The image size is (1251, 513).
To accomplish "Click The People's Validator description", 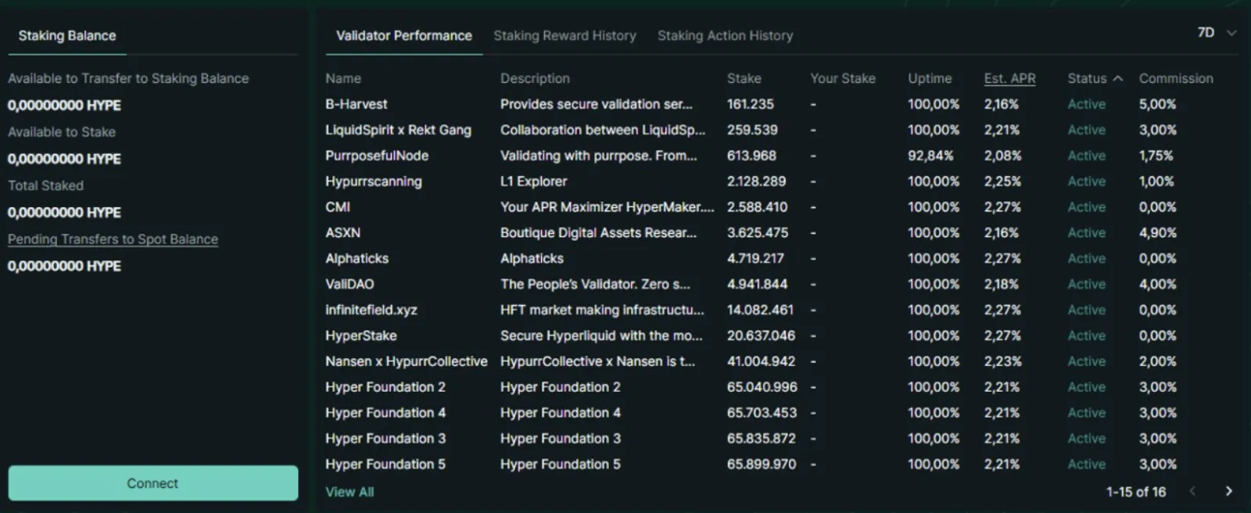I will (595, 285).
